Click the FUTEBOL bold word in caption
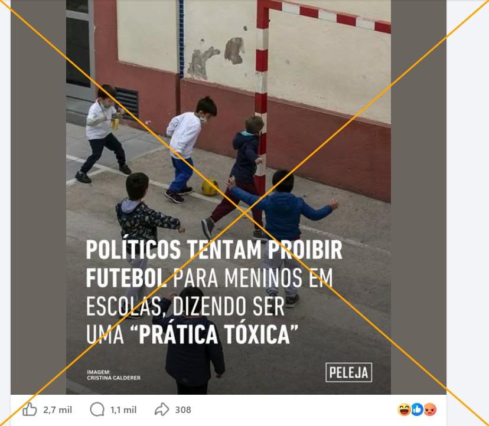489x426 pixels. point(126,278)
